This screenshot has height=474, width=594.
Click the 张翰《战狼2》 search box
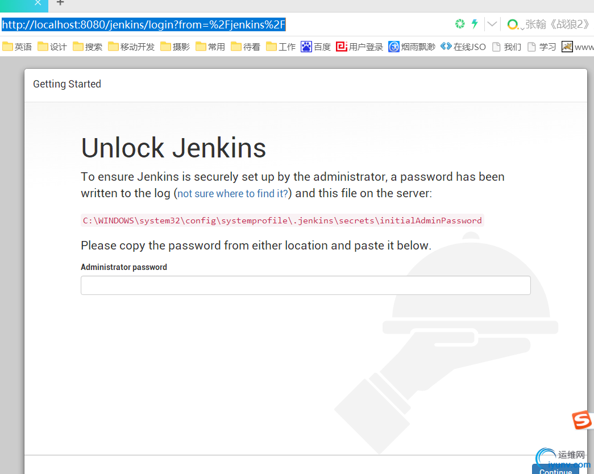558,24
